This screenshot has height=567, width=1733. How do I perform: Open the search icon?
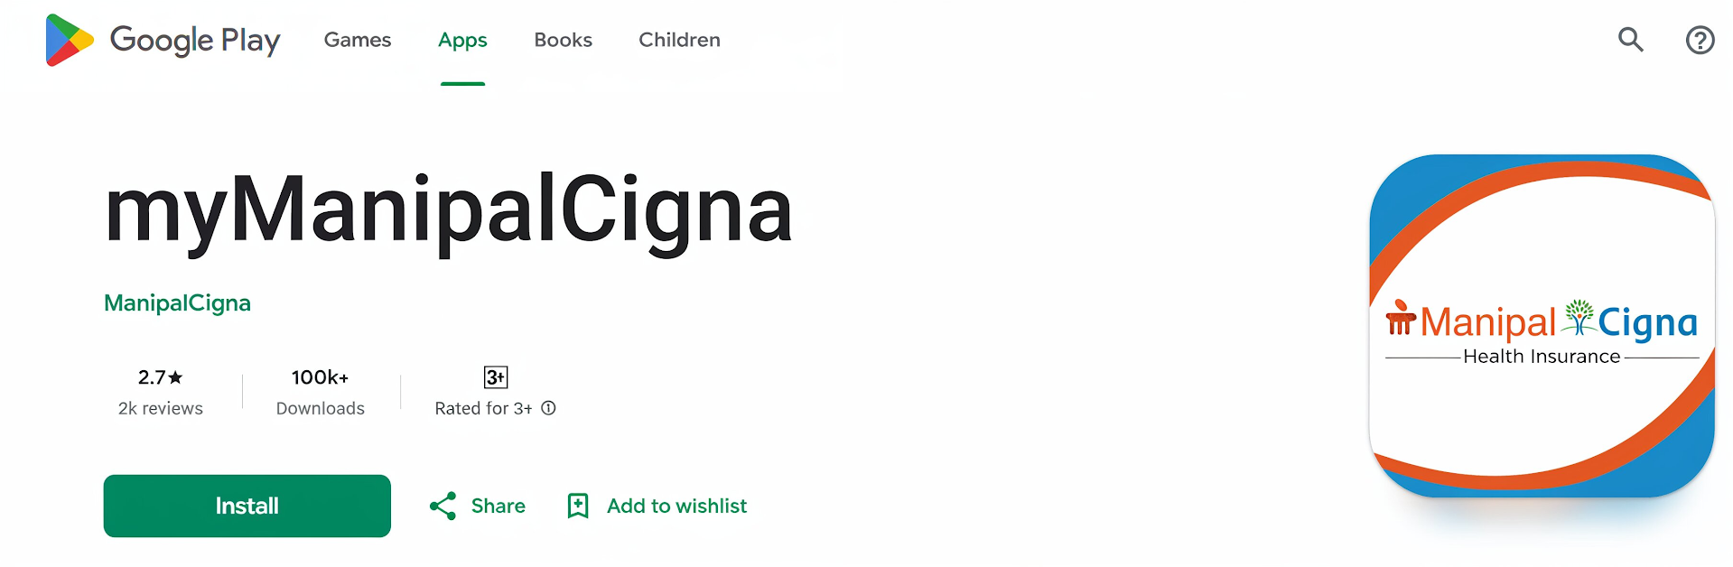[1629, 40]
